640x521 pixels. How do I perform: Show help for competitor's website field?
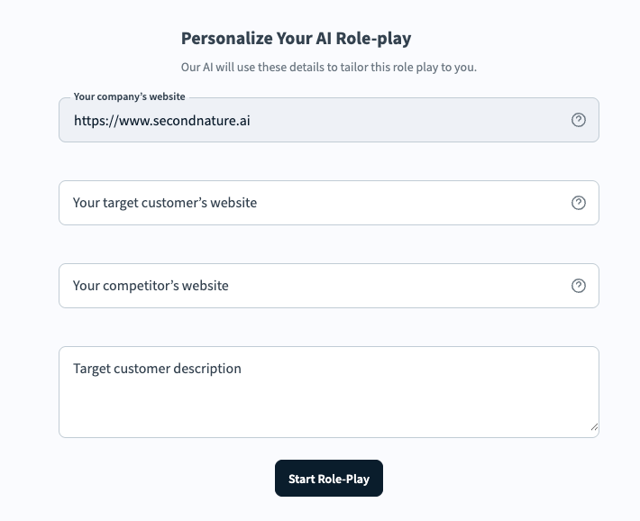tap(579, 286)
